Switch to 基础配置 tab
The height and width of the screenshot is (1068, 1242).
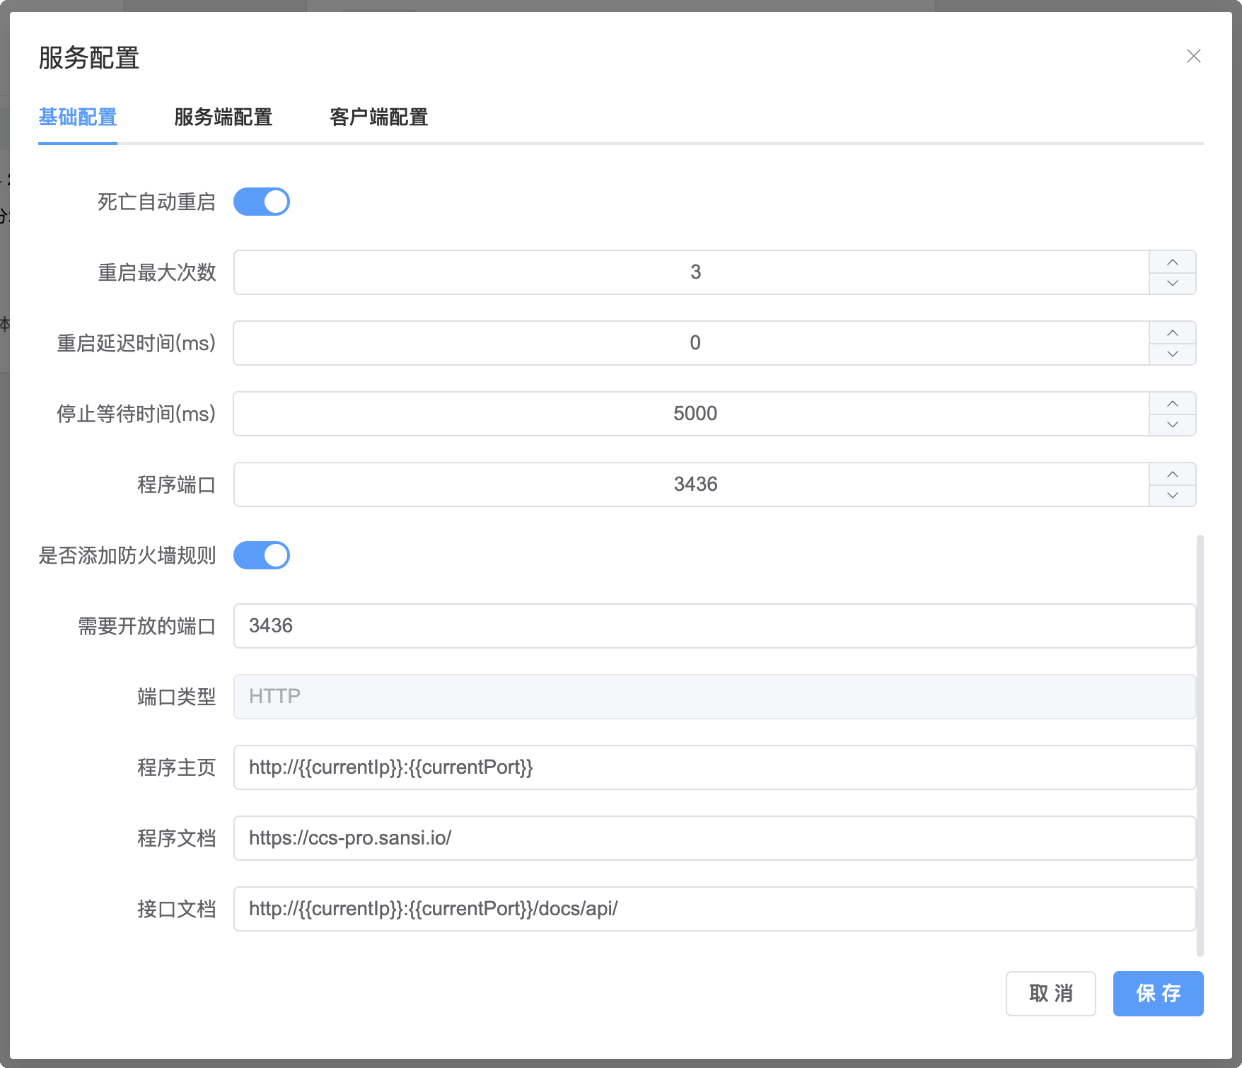78,117
